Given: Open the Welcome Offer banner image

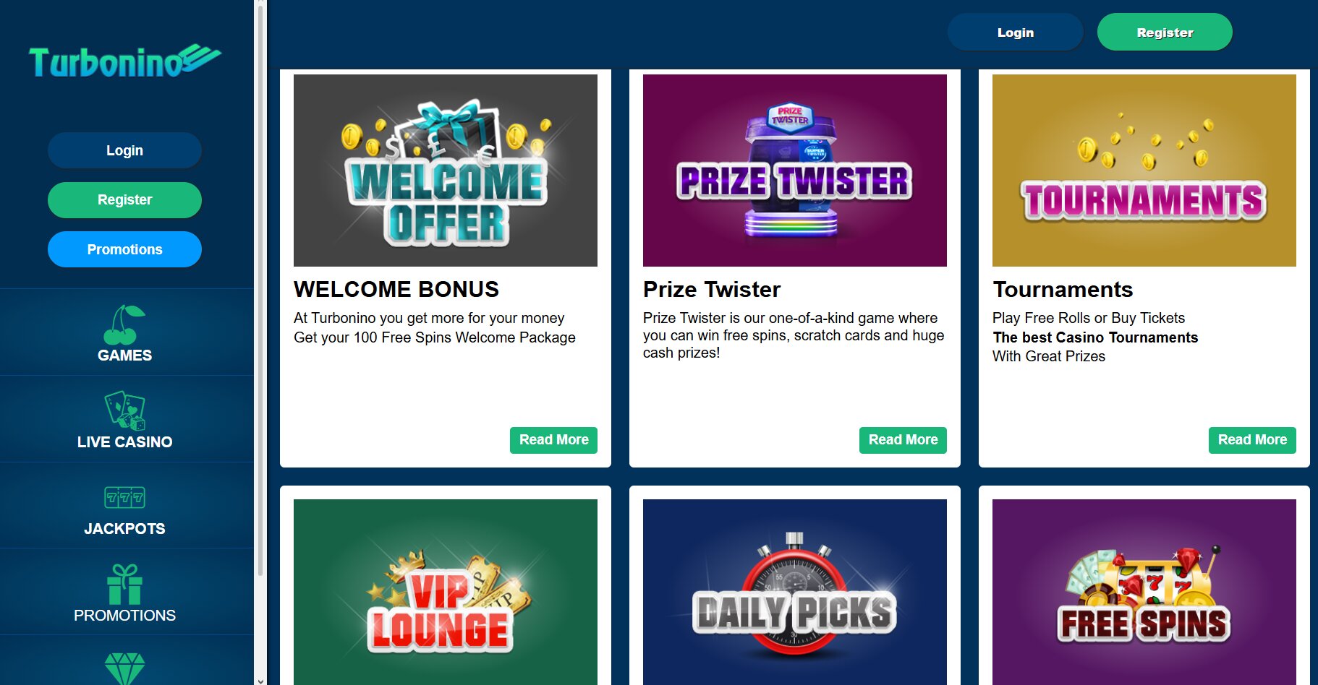Looking at the screenshot, I should click(x=446, y=171).
